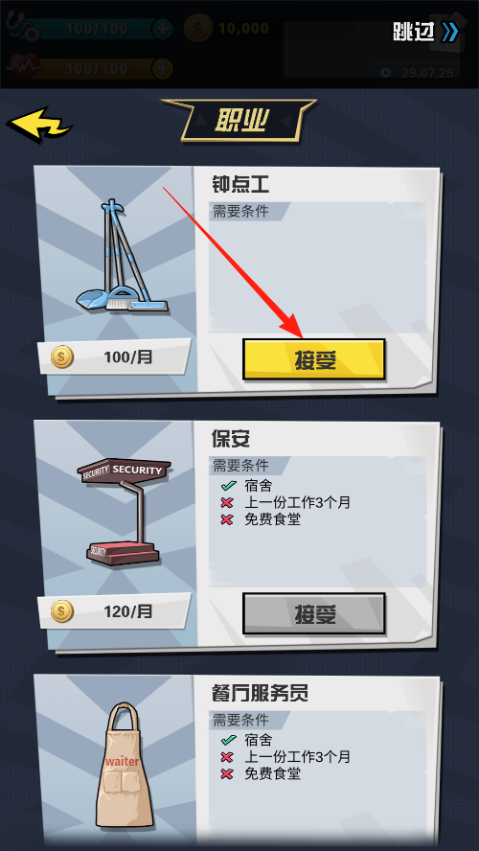The height and width of the screenshot is (851, 479).
Task: Tap the yellow back arrow icon
Action: tap(39, 126)
